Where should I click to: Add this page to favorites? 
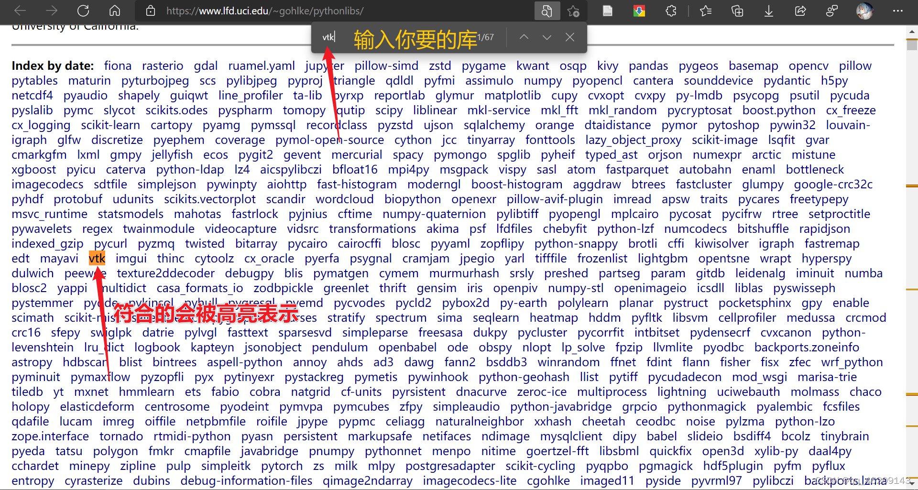(x=573, y=11)
